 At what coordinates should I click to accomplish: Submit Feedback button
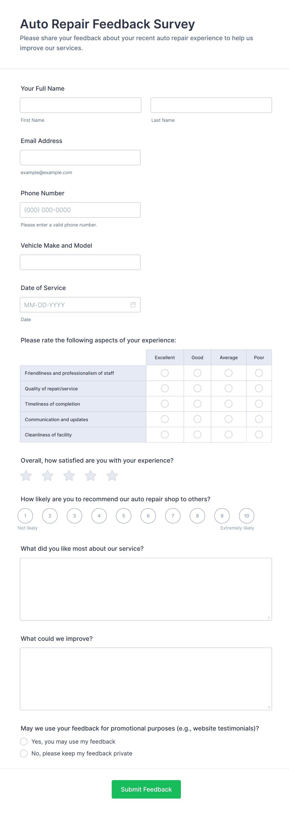(x=146, y=789)
